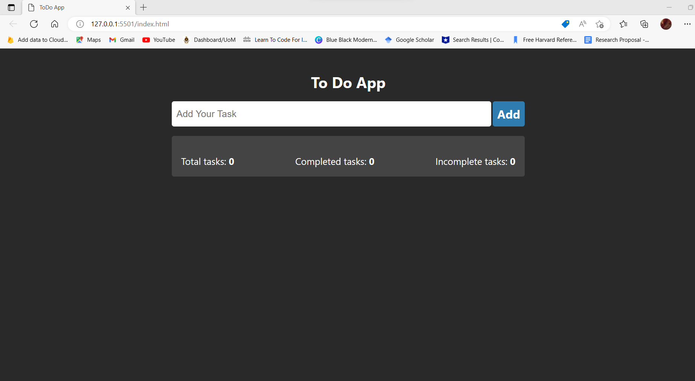Open the browser Collections icon
The width and height of the screenshot is (695, 381).
click(x=644, y=24)
